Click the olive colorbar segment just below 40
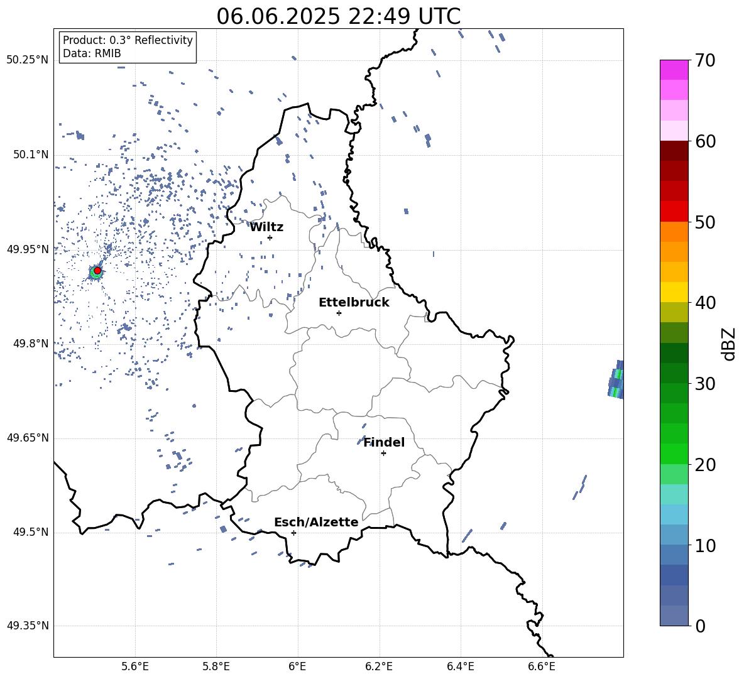 coord(674,312)
